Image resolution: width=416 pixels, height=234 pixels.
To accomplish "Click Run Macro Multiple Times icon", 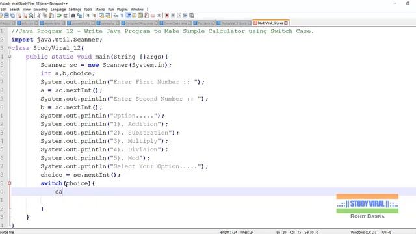I will coord(185,16).
